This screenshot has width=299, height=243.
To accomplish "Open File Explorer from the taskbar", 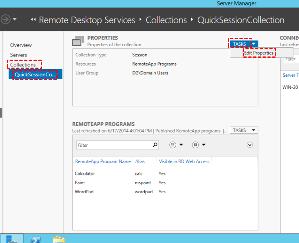I will coord(59,239).
